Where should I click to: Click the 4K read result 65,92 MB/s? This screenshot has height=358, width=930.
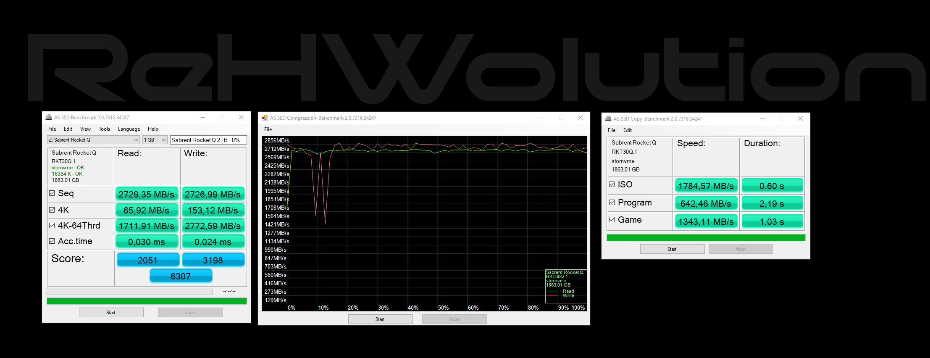[x=147, y=210]
